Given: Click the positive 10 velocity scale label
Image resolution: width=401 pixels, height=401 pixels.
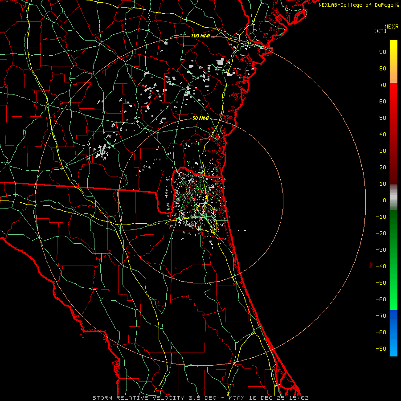Looking at the screenshot, I should click(383, 184).
